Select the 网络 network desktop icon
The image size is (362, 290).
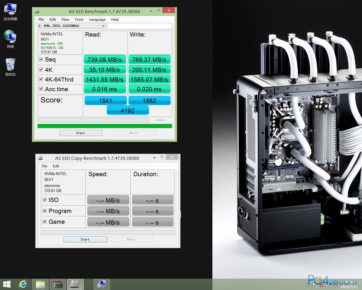(10, 39)
